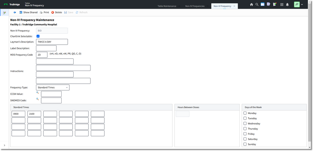Click the blue window icon in header
This screenshot has height=151, width=313.
[x=263, y=4]
